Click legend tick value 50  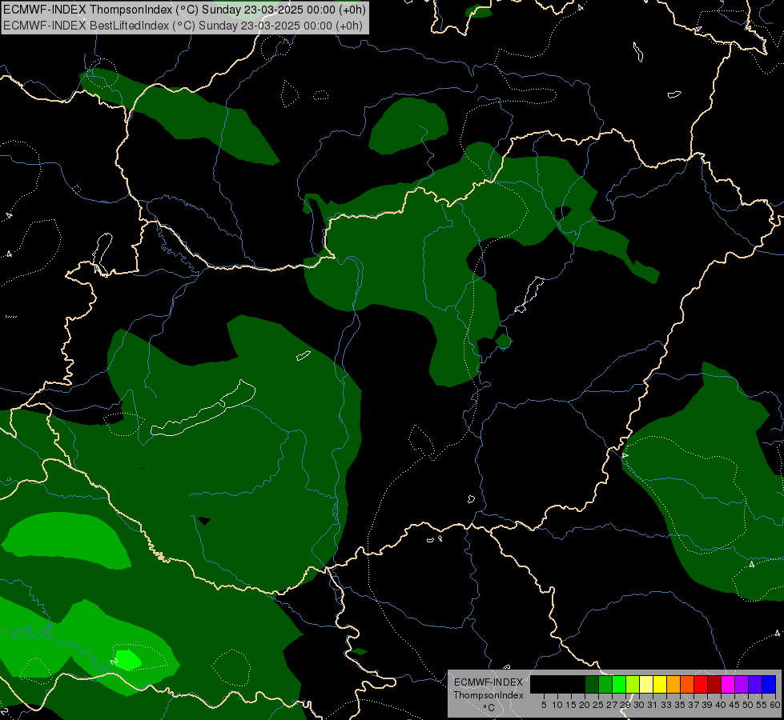pyautogui.click(x=749, y=705)
